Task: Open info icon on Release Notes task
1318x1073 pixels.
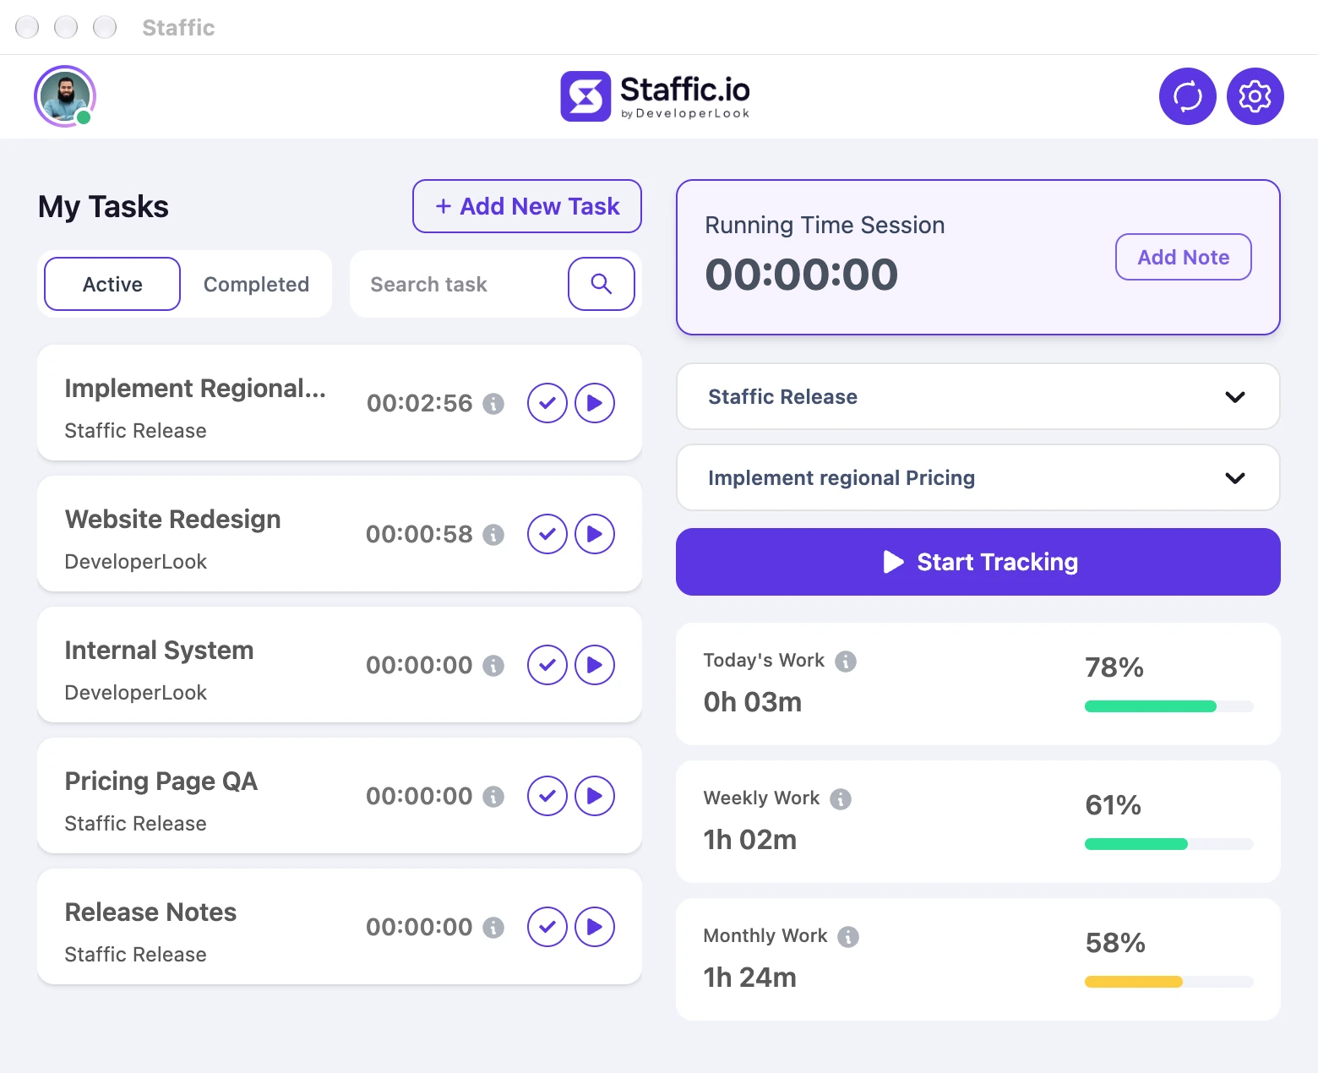Action: click(493, 928)
